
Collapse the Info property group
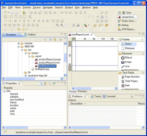[x=4, y=91]
